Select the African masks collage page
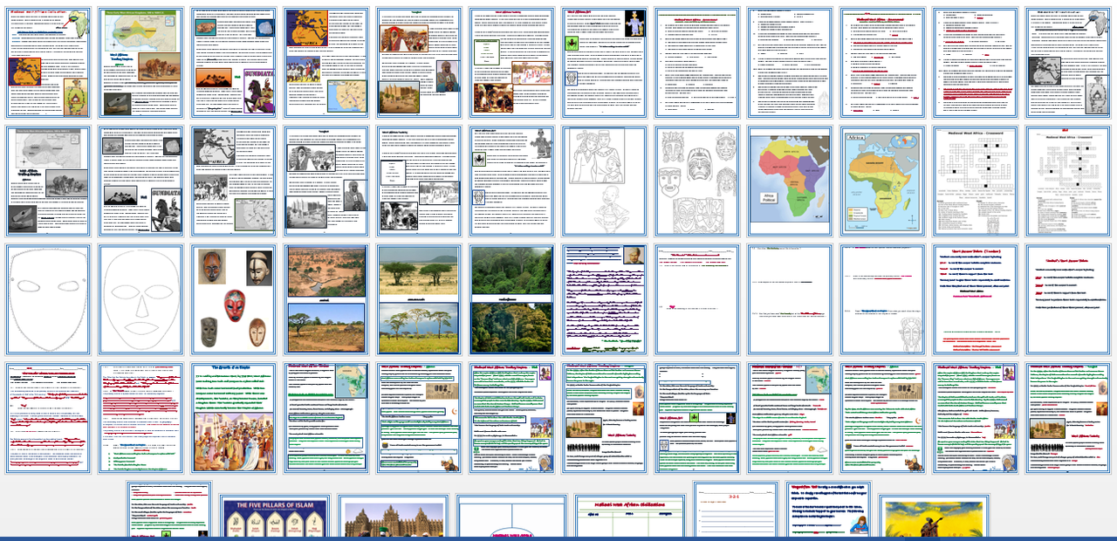The height and width of the screenshot is (541, 1117). (231, 301)
